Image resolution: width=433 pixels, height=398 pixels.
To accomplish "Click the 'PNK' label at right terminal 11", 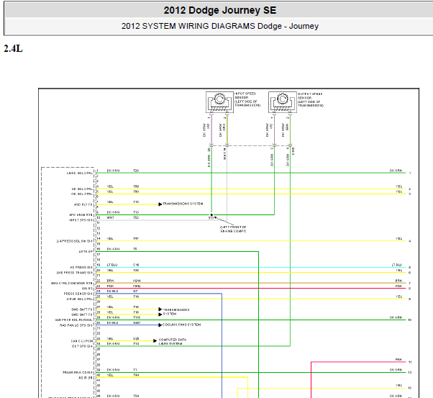I will [x=398, y=360].
